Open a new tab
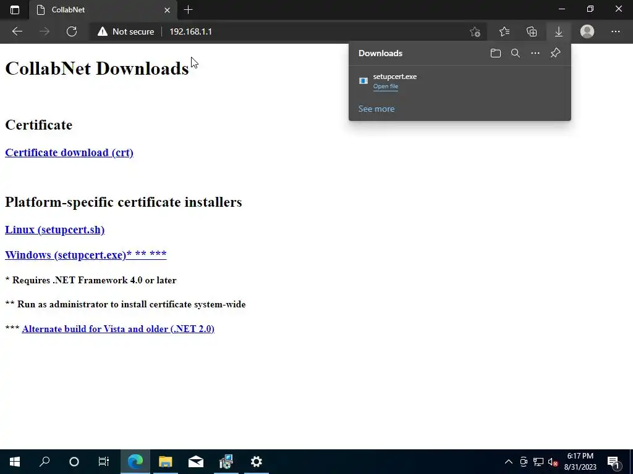633x474 pixels. tap(188, 10)
